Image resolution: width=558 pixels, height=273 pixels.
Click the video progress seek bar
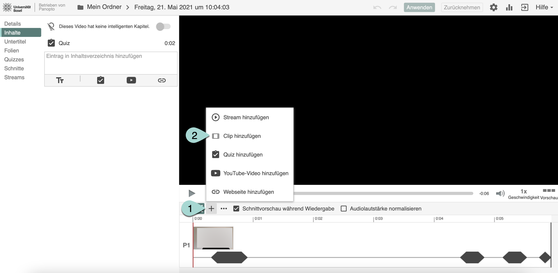click(x=383, y=193)
